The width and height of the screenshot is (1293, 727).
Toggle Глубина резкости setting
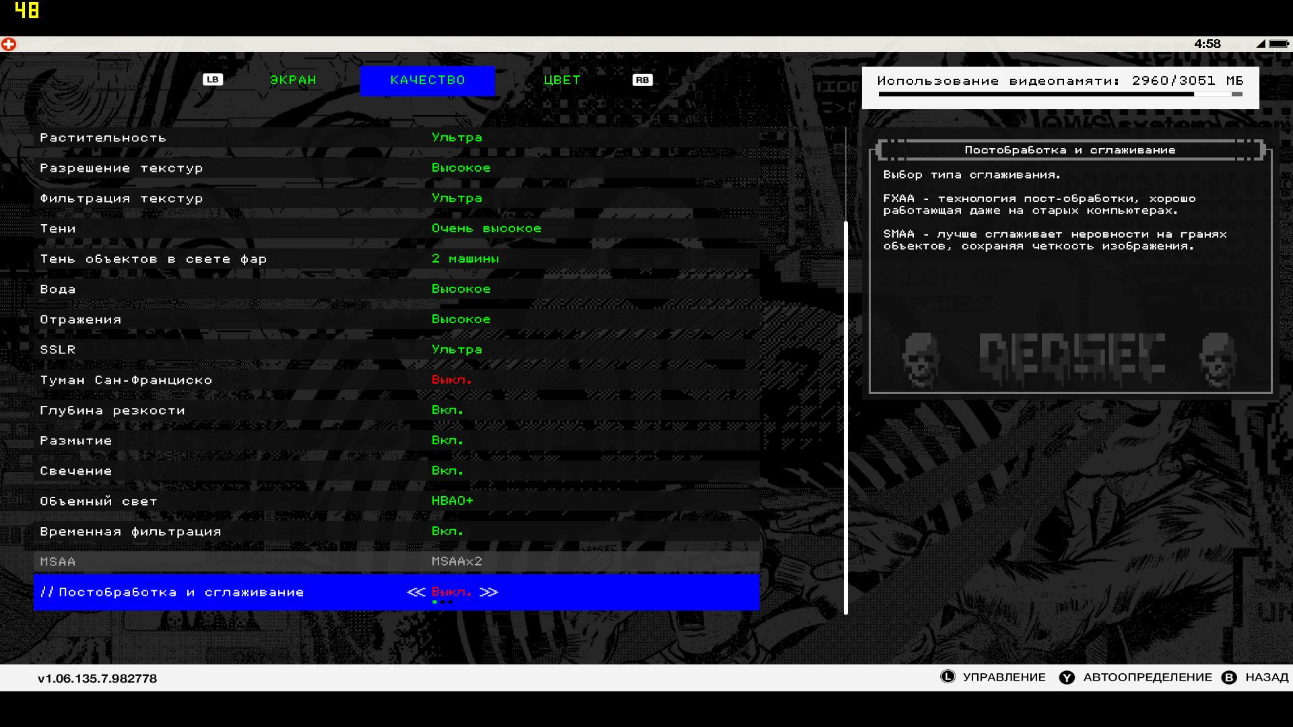(x=447, y=411)
